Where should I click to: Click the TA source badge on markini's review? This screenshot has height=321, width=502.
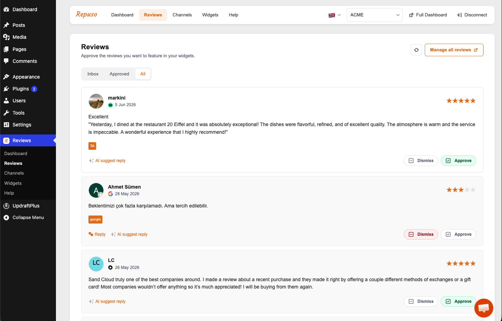pos(92,146)
